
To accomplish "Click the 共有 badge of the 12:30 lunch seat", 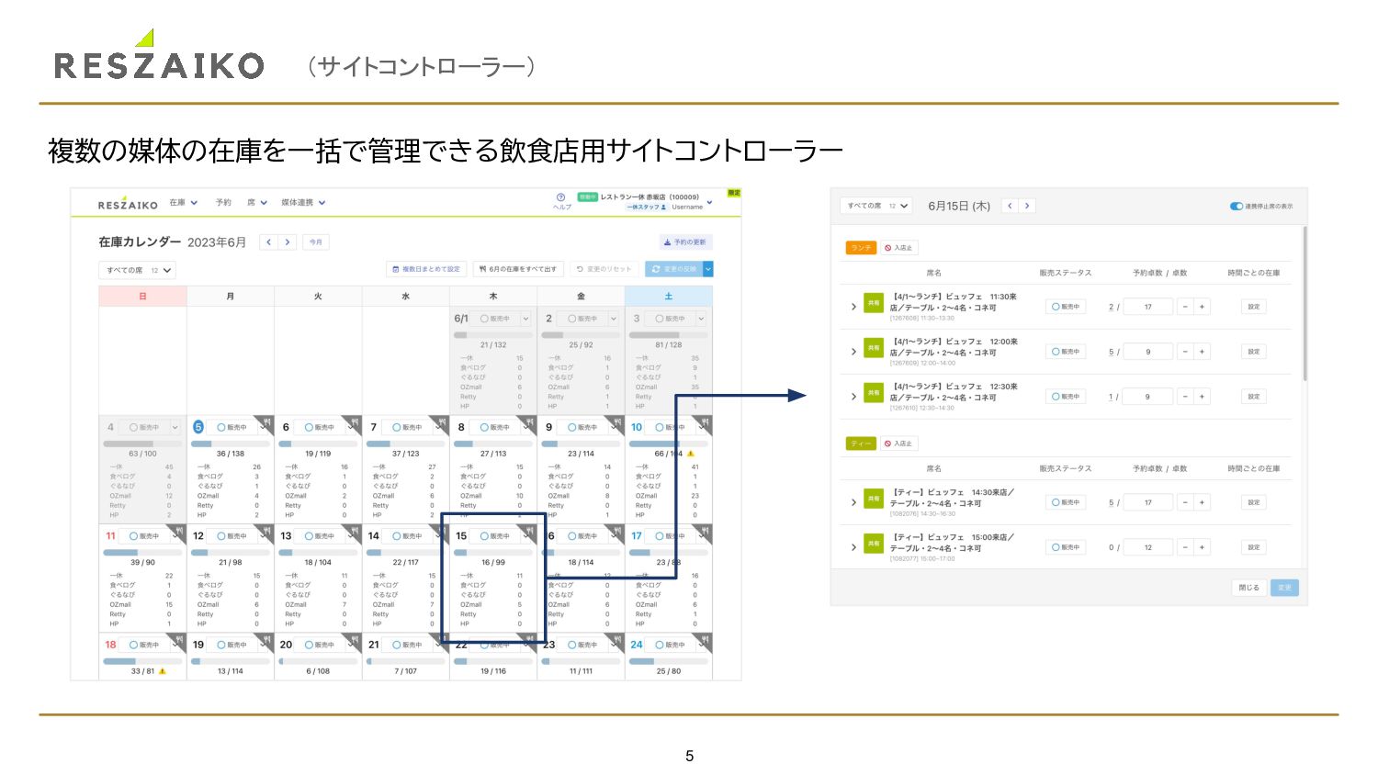I will coord(874,392).
